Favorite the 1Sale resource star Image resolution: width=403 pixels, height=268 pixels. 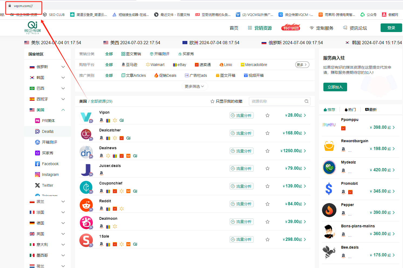[267, 239]
